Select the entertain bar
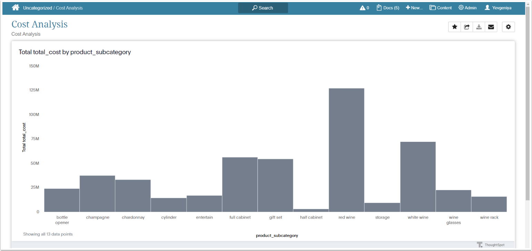 [204, 204]
